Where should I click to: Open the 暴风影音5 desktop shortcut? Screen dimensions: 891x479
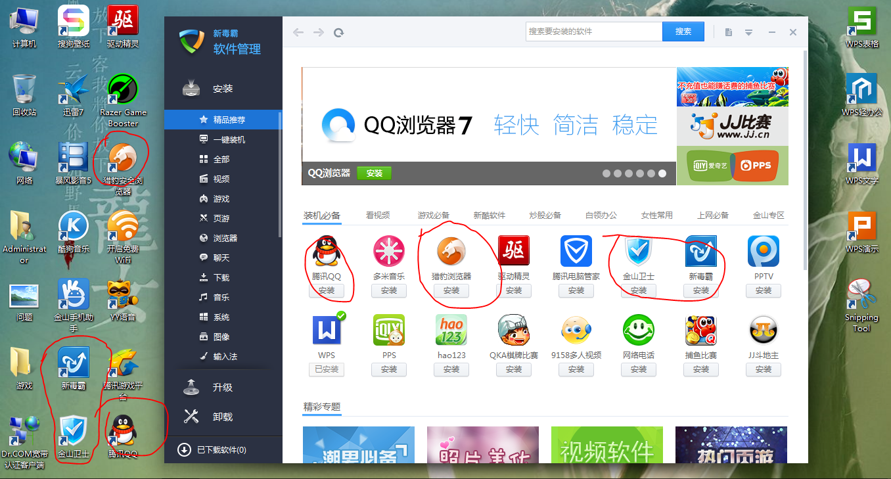click(74, 162)
